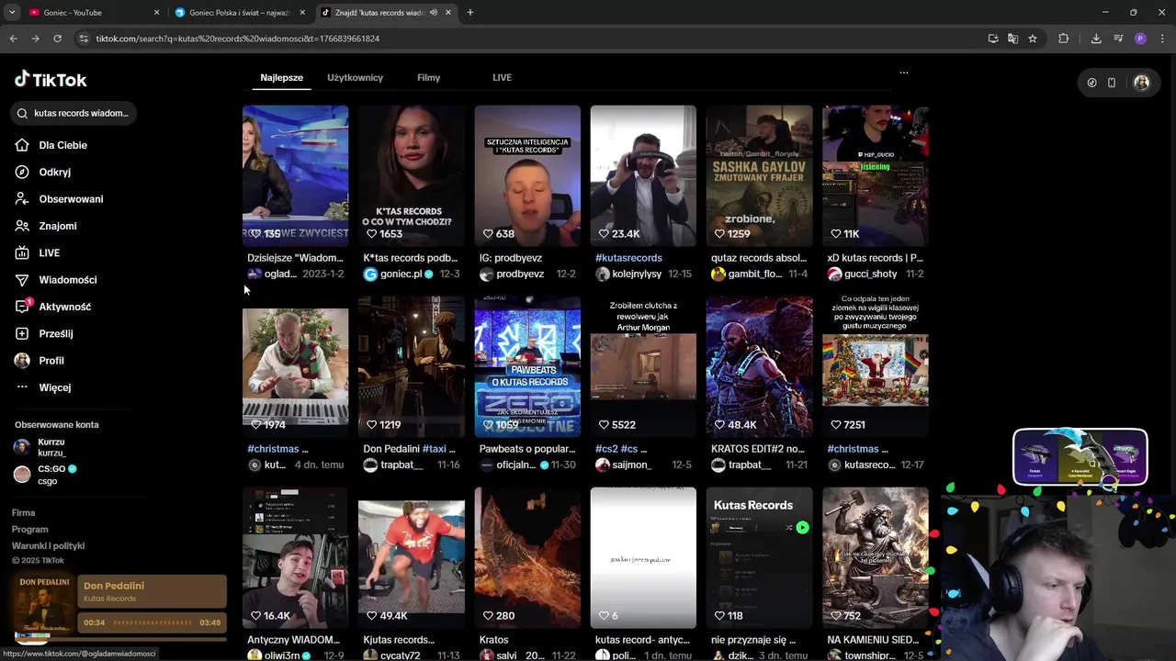This screenshot has height=661, width=1176.
Task: Click the site info icon in the address bar
Action: click(x=84, y=39)
